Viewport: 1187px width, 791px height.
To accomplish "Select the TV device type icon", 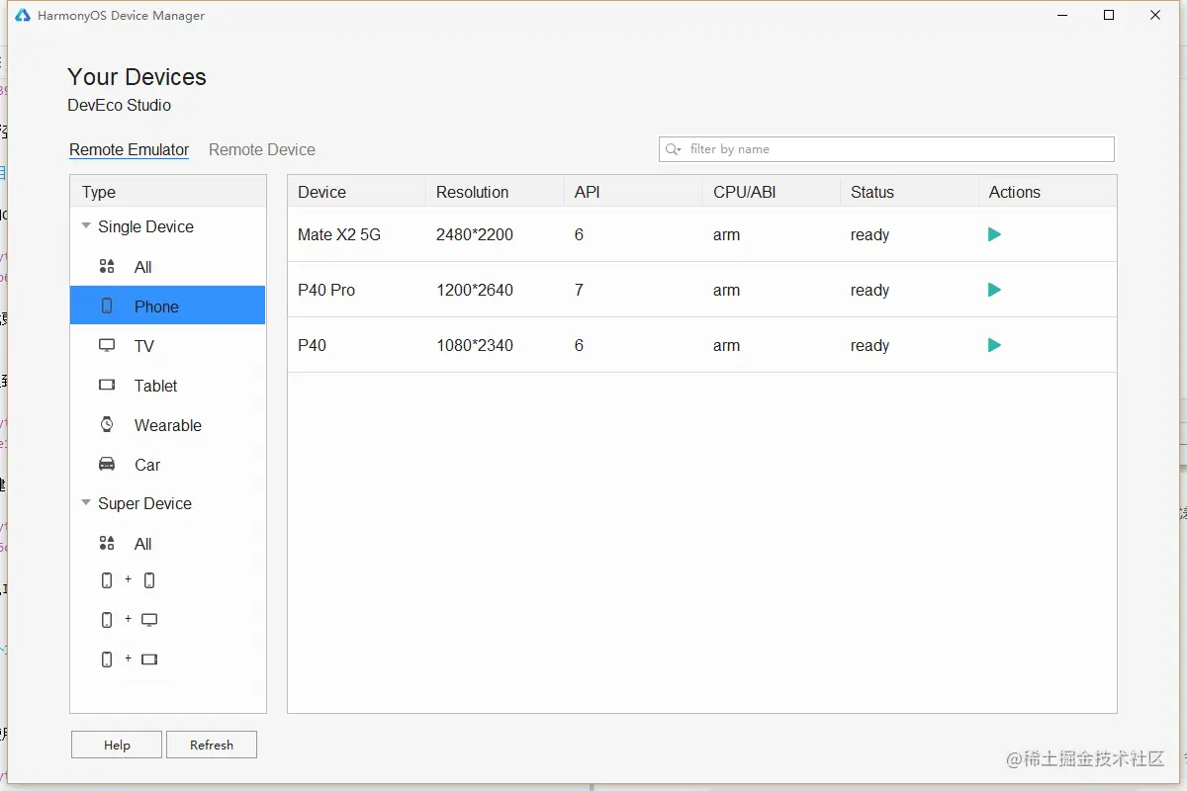I will pyautogui.click(x=107, y=346).
